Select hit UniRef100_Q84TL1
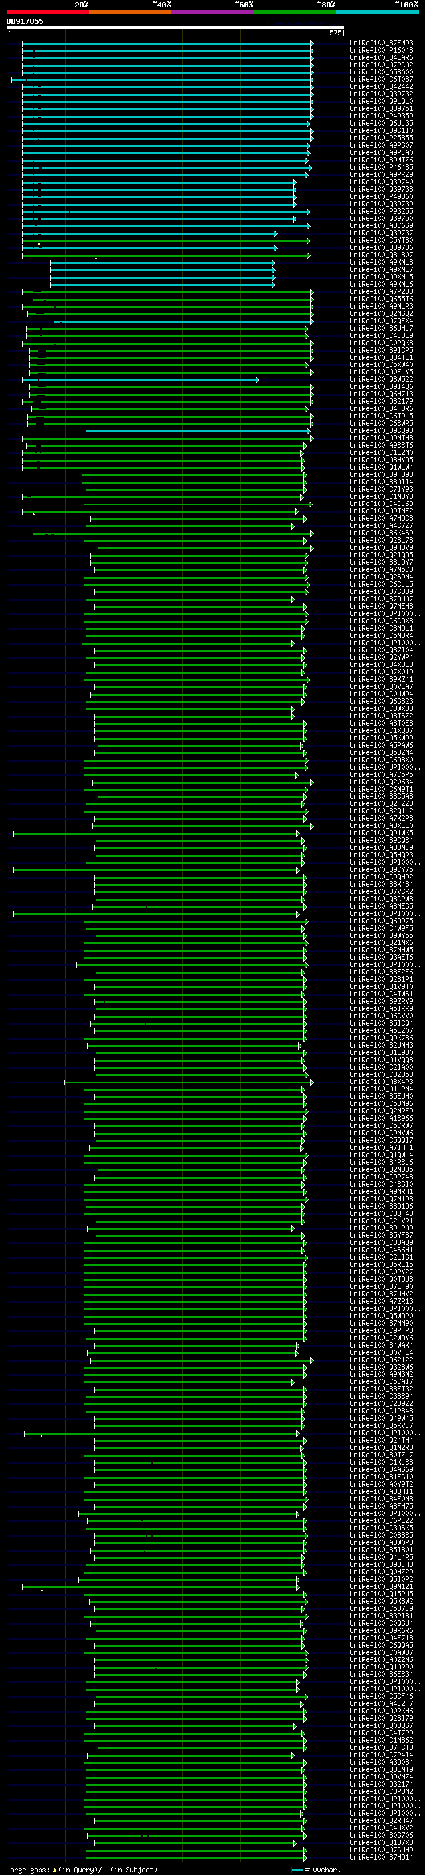Viewport: 425px width, 1875px height. tap(381, 357)
